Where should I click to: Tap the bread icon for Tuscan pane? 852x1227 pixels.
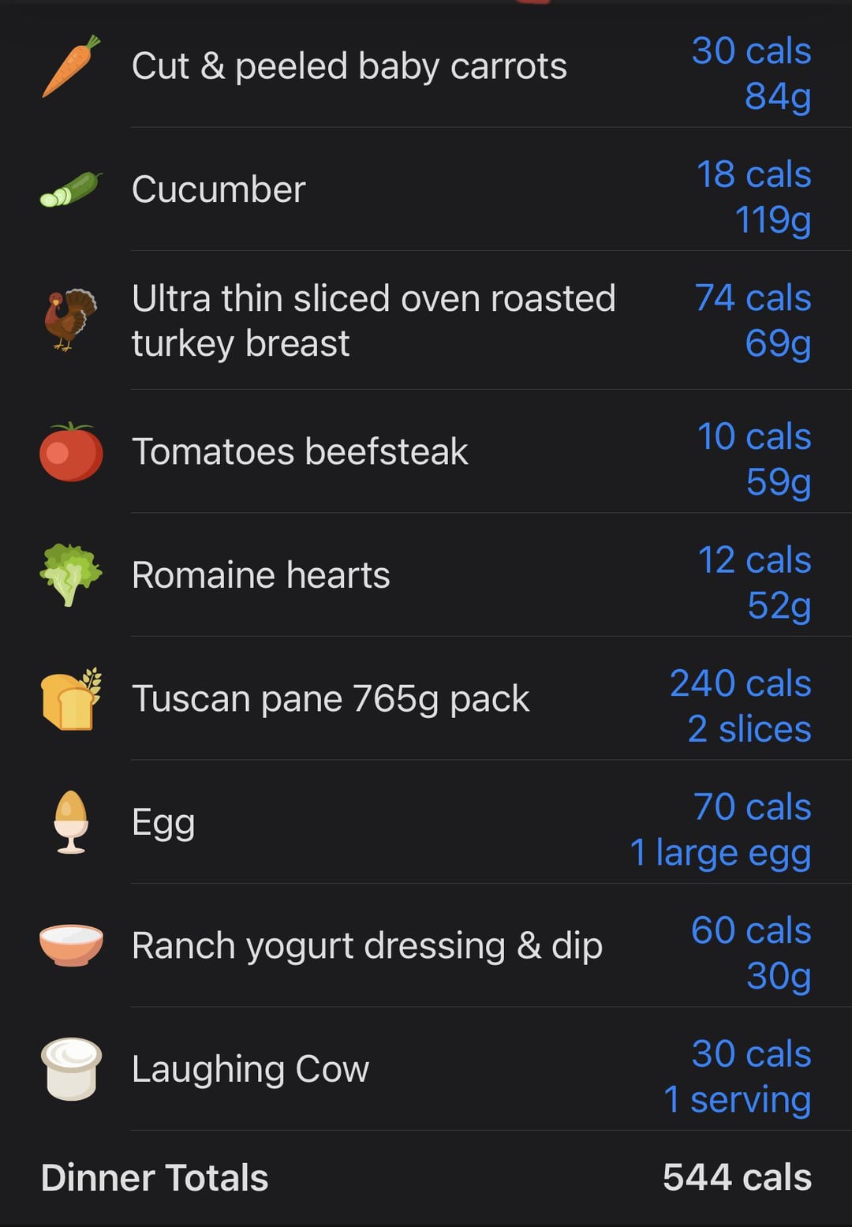pyautogui.click(x=71, y=698)
